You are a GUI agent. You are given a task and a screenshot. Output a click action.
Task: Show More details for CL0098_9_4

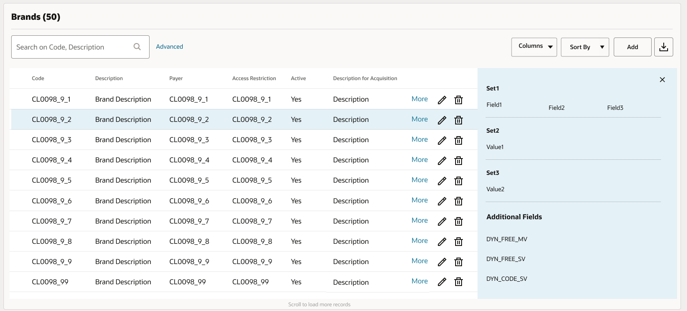(419, 160)
